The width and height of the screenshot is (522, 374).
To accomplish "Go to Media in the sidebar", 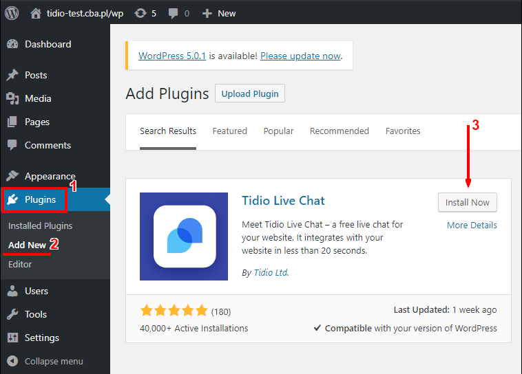I will click(x=38, y=98).
